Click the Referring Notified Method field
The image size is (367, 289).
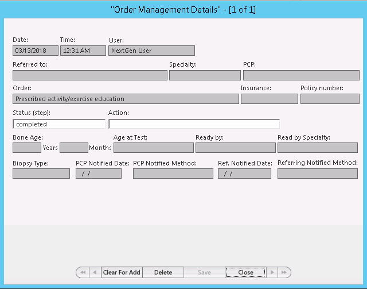click(318, 174)
